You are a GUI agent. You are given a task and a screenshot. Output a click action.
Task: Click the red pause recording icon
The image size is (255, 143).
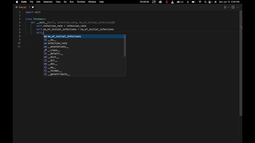(x=167, y=2)
